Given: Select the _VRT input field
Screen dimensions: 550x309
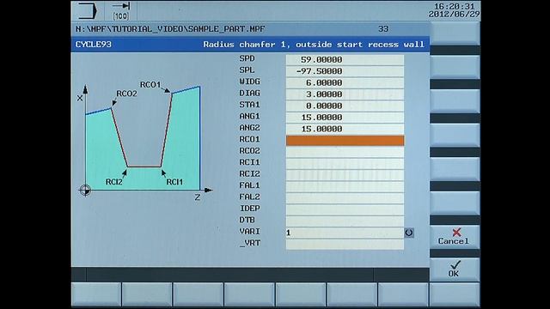Looking at the screenshot, I should (345, 244).
